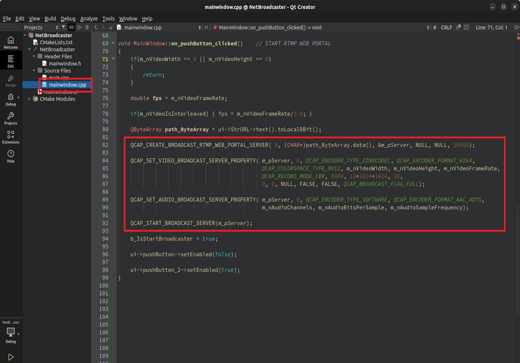Close the Projects side pane icon

coord(86,28)
